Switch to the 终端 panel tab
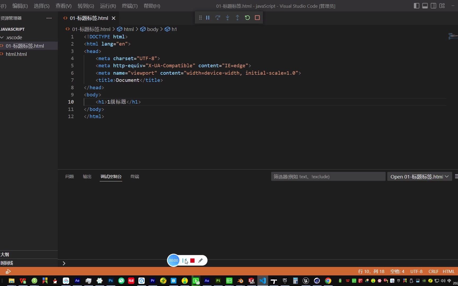458x286 pixels. click(135, 176)
